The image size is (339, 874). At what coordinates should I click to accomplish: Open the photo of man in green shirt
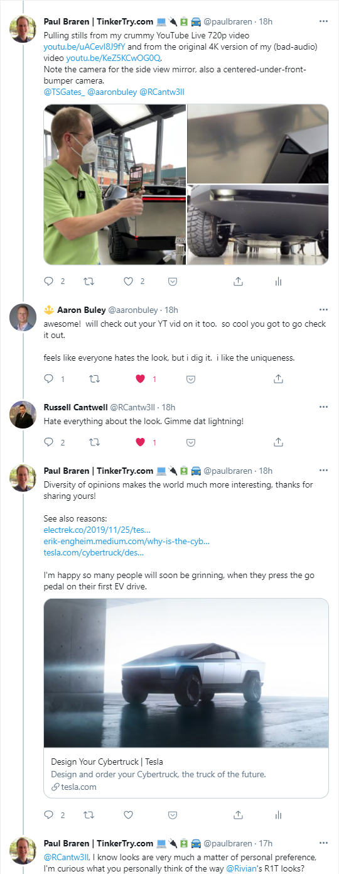point(115,185)
